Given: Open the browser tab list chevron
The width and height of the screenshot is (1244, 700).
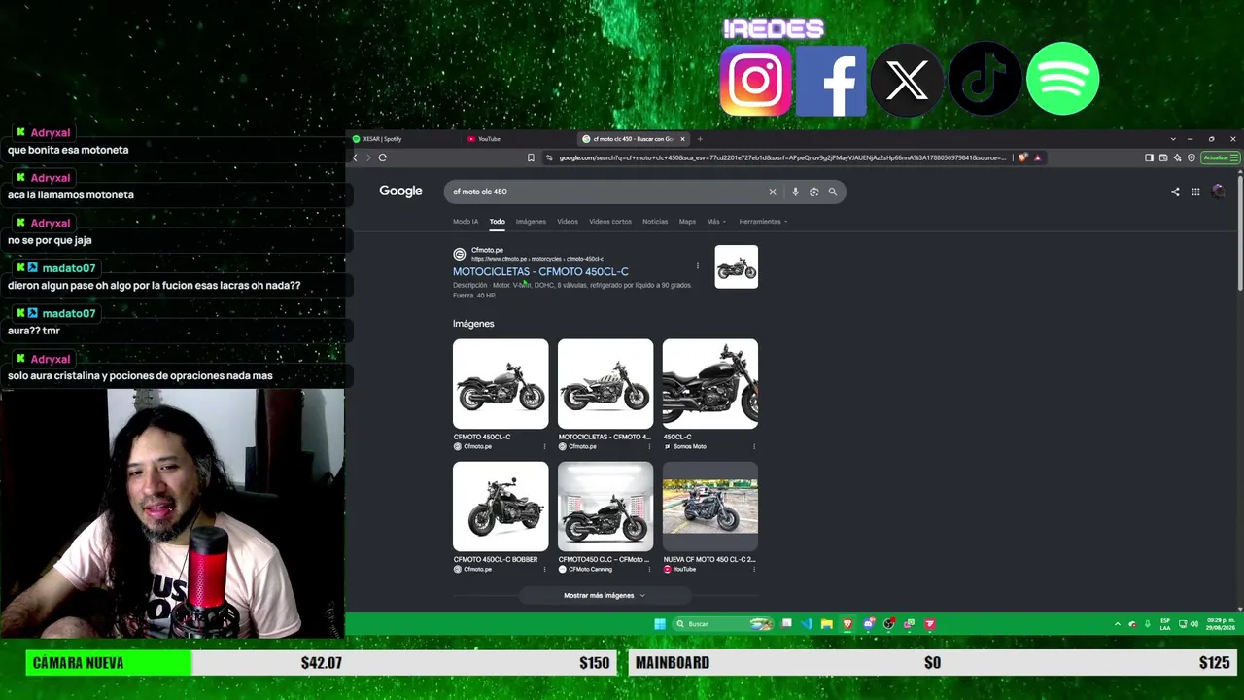Looking at the screenshot, I should pos(1173,139).
